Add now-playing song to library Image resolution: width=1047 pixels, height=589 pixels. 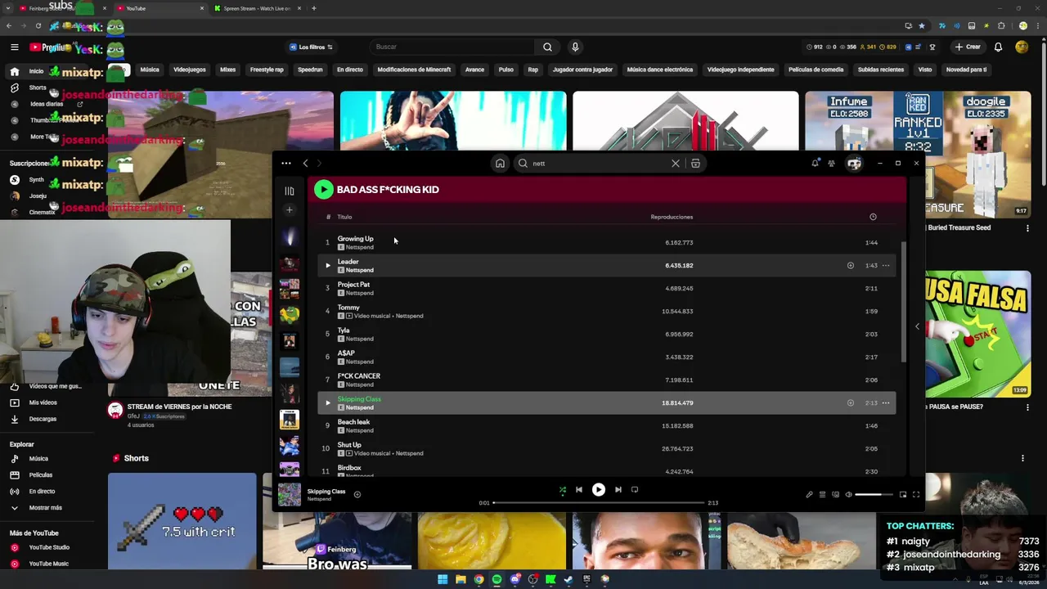click(x=357, y=494)
